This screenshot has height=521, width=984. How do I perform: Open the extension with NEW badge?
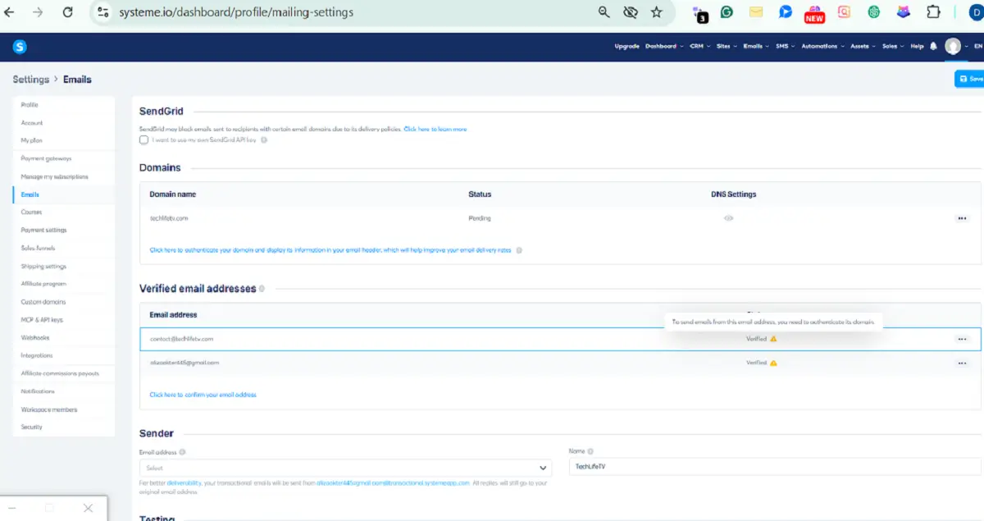click(x=814, y=13)
